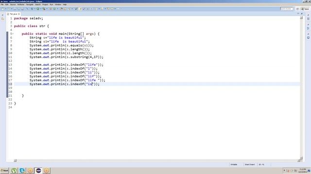Click the line with indexOf("lif")
The width and height of the screenshot is (311, 174).
[x=66, y=76]
